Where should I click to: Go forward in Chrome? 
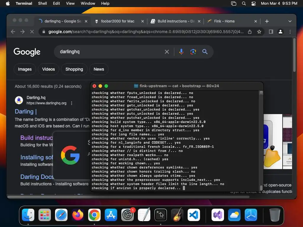pyautogui.click(x=22, y=32)
